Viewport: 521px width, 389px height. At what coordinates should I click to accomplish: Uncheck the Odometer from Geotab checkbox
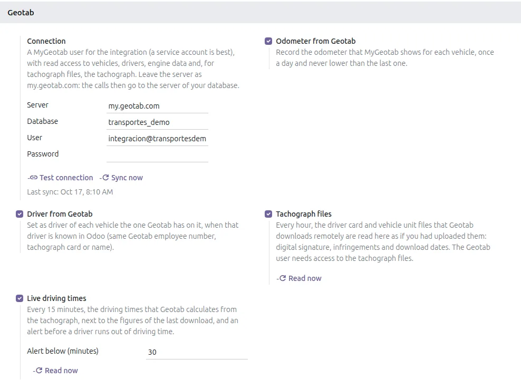coord(268,41)
